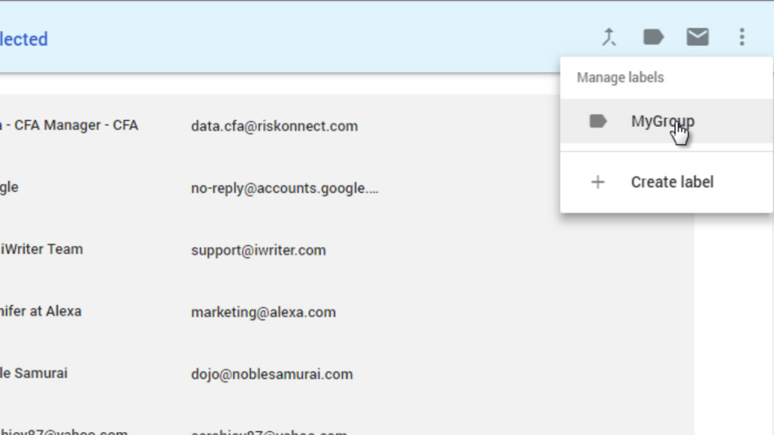
Task: Select the dojo@noblesamurai.com email address
Action: pyautogui.click(x=272, y=375)
